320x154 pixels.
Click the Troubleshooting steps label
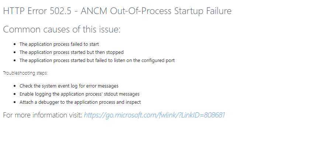(x=25, y=73)
